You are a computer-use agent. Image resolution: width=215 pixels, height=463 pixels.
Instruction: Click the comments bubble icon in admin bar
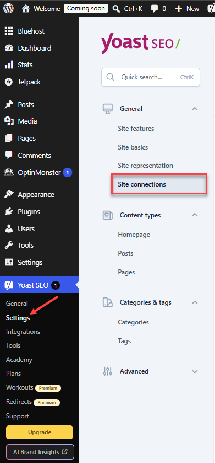point(155,9)
